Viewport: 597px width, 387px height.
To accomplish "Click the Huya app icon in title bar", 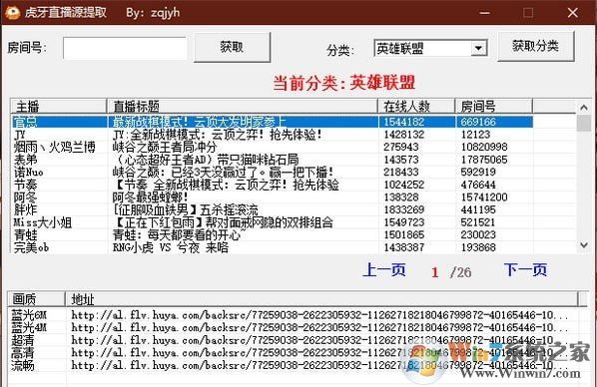I will (x=12, y=13).
